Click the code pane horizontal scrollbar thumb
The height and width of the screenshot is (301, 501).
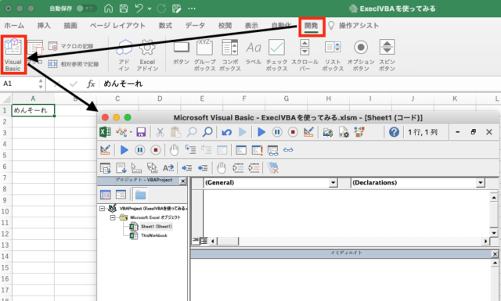tap(228, 241)
